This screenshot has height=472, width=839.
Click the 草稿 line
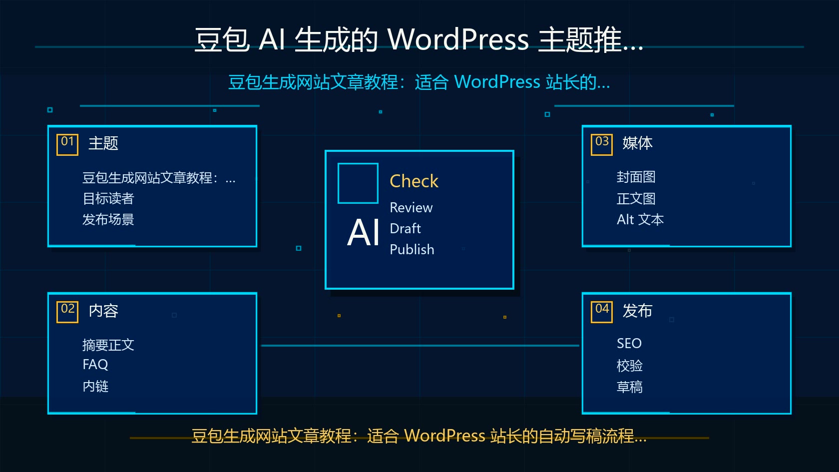(x=630, y=387)
